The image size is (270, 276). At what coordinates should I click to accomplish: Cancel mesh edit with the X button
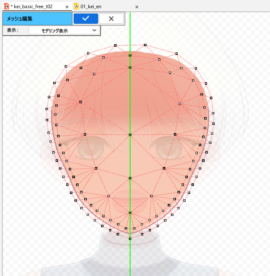pyautogui.click(x=111, y=18)
